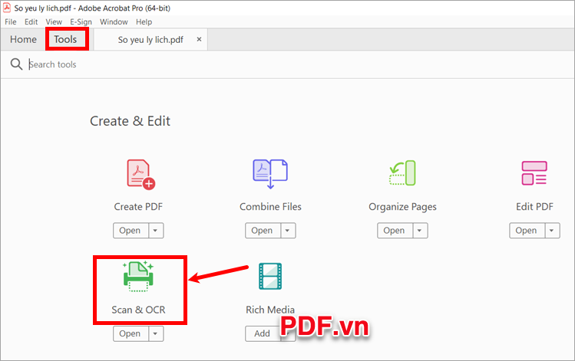Click the search magnifier icon
The width and height of the screenshot is (575, 361).
tap(16, 64)
